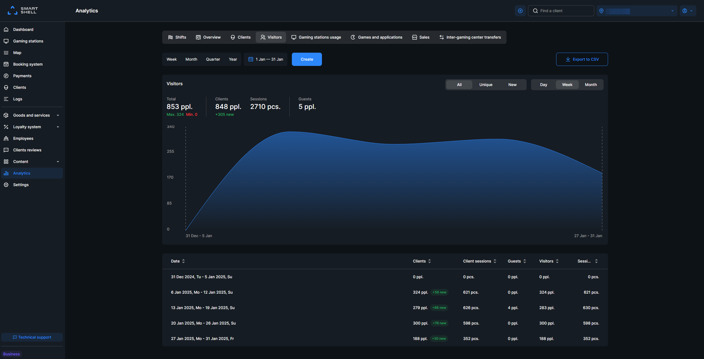The height and width of the screenshot is (359, 704).
Task: Click the Settings gear icon
Action: coord(6,185)
